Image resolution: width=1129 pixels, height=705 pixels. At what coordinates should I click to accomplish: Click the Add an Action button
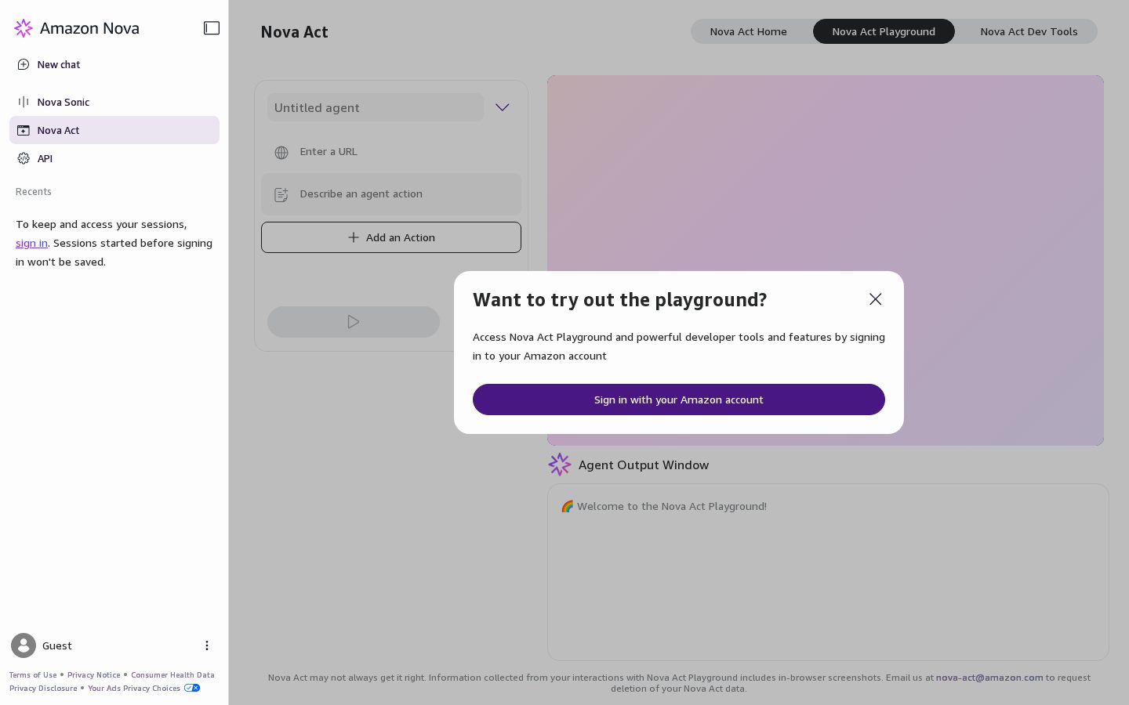391,237
